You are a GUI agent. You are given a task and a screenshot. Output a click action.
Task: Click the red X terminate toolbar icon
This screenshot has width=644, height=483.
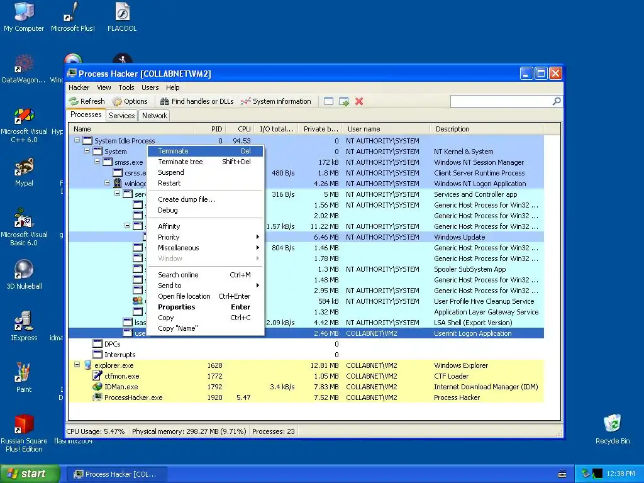(359, 101)
